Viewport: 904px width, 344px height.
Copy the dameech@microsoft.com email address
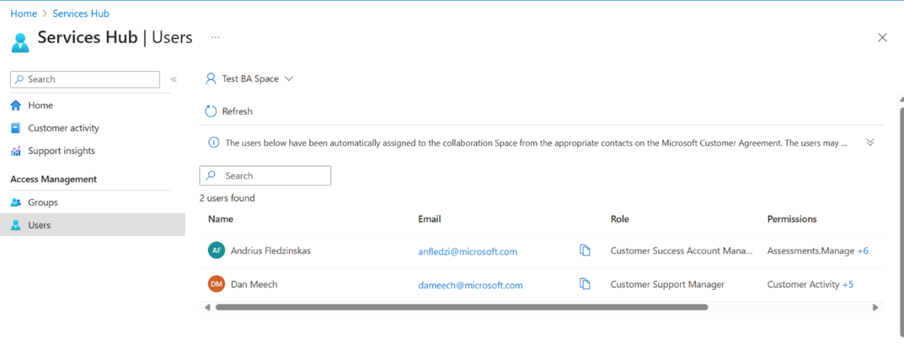pos(585,284)
